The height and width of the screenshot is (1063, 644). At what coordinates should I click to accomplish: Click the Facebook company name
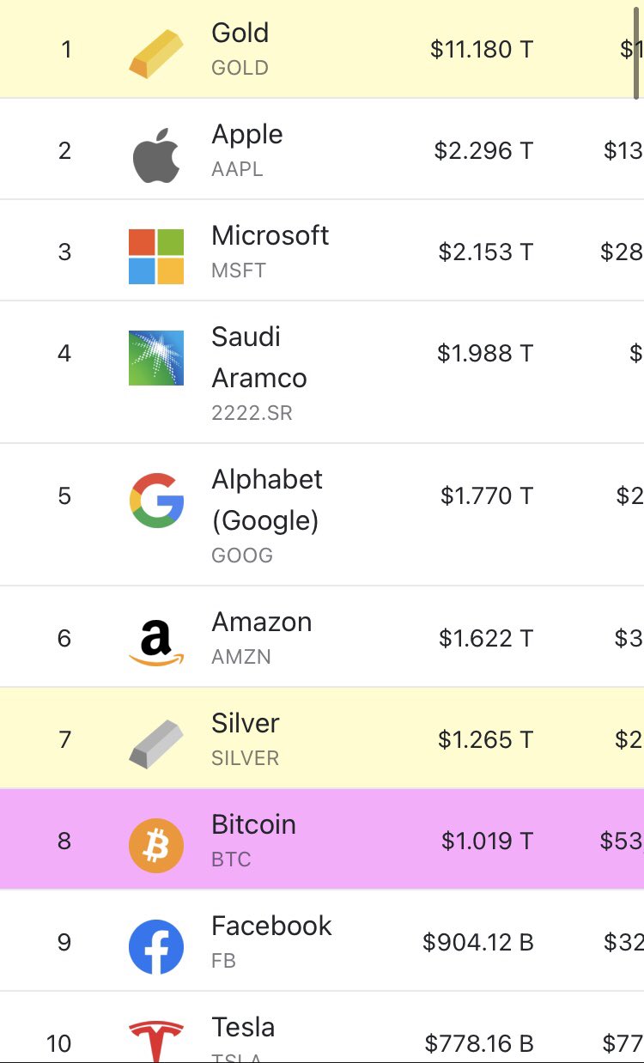271,926
